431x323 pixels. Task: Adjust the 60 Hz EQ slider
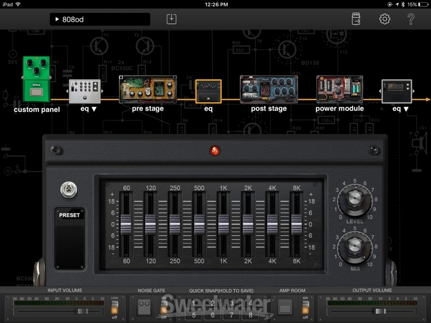pyautogui.click(x=126, y=224)
